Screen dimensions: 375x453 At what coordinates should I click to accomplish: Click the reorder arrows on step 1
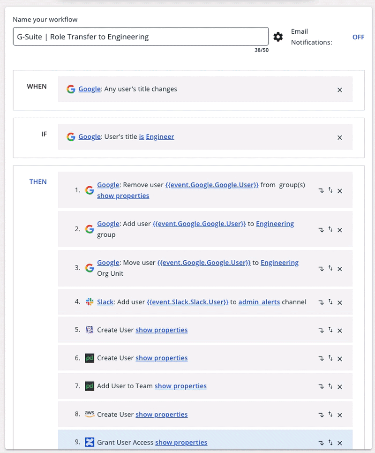click(x=330, y=190)
